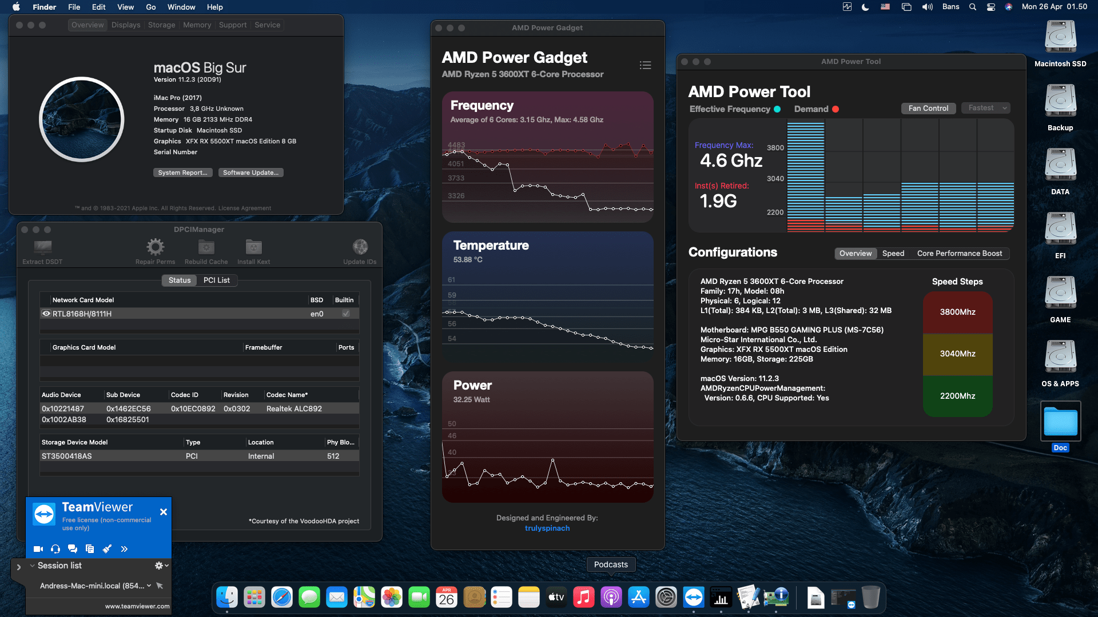This screenshot has height=617, width=1098.
Task: Click System Report button
Action: click(x=183, y=173)
